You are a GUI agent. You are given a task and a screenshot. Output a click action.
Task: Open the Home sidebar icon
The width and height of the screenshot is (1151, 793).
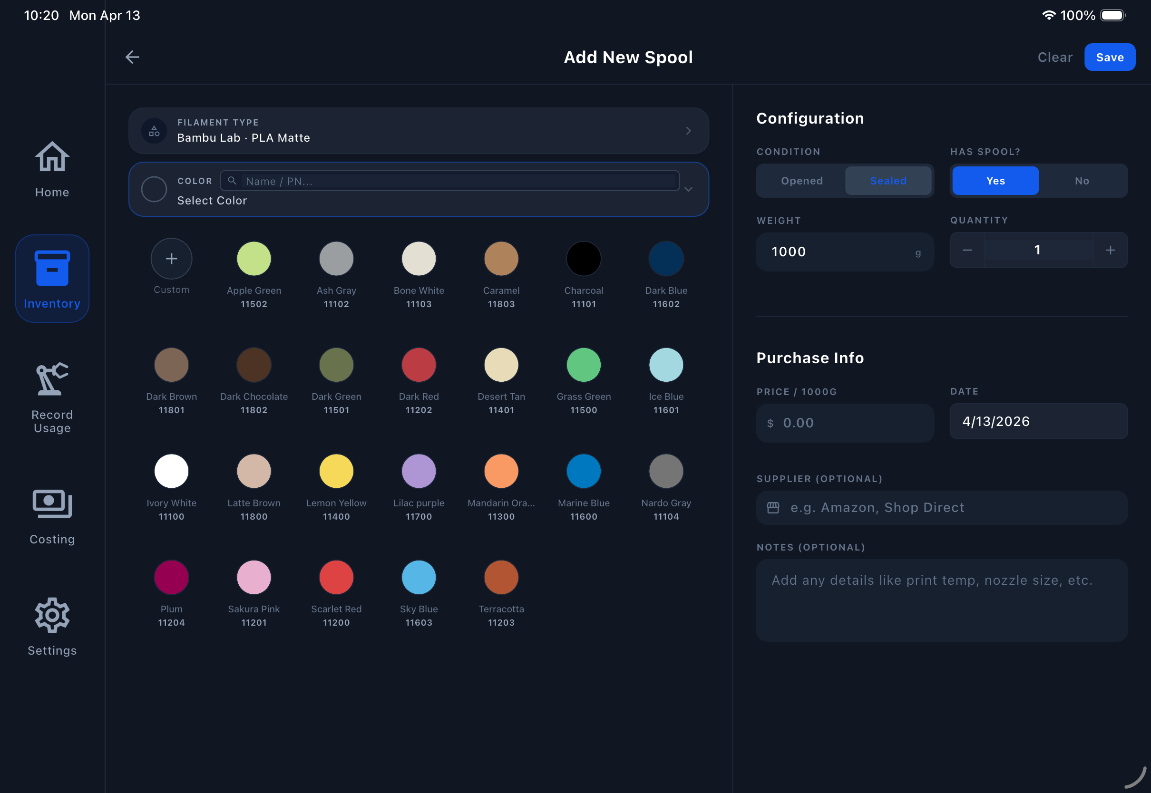(x=52, y=157)
